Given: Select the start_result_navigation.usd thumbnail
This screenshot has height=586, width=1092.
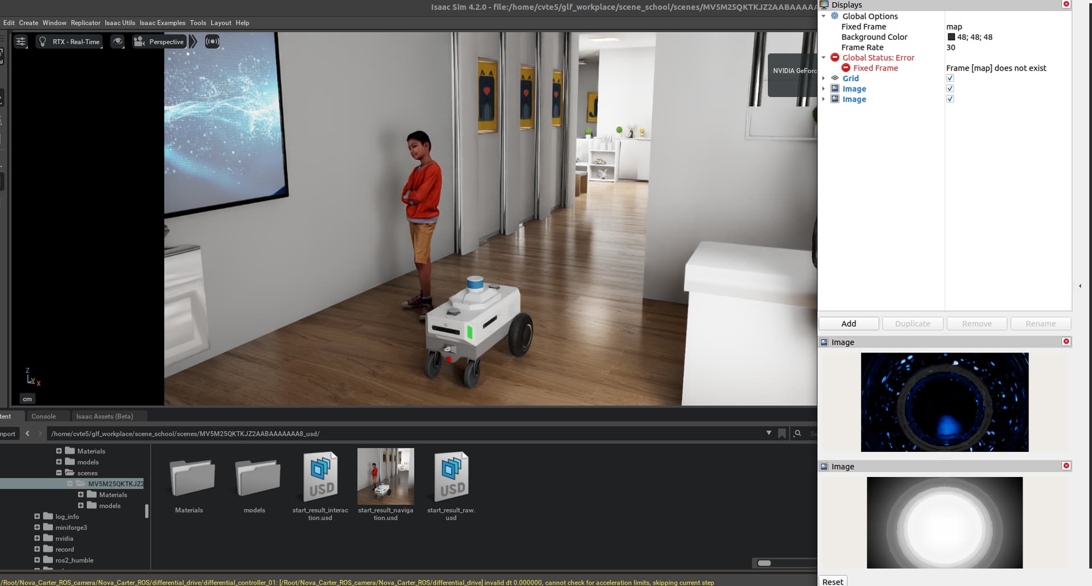Looking at the screenshot, I should tap(386, 476).
